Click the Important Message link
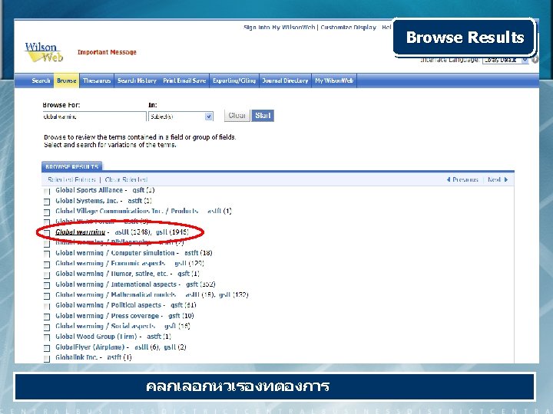This screenshot has width=553, height=414. click(107, 52)
